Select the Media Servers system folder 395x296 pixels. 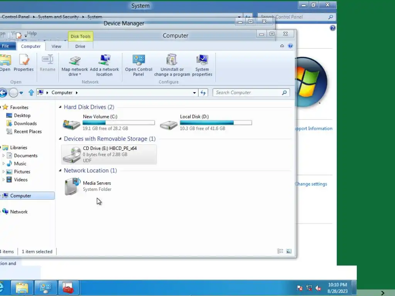(x=88, y=186)
